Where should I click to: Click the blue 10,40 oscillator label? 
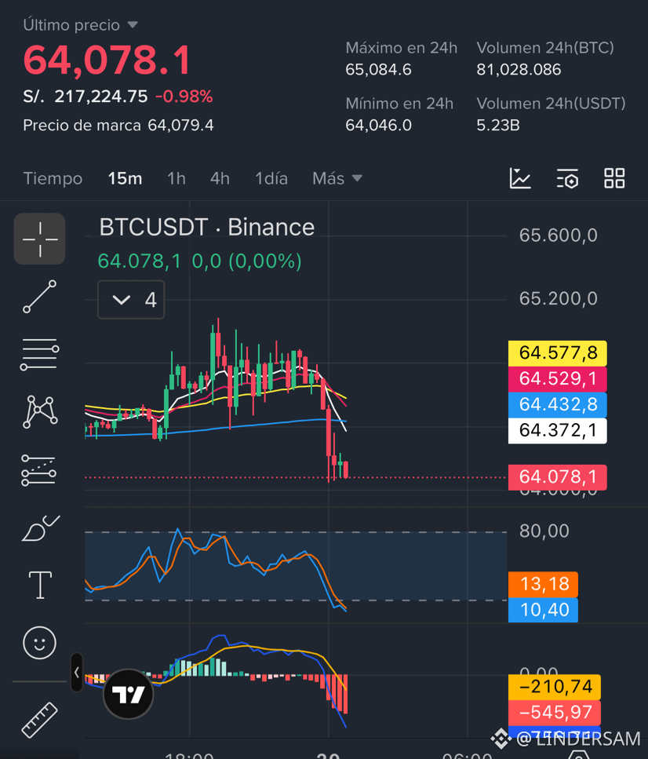click(x=543, y=609)
